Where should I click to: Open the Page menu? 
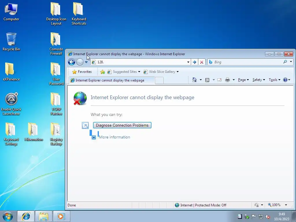pyautogui.click(x=243, y=80)
